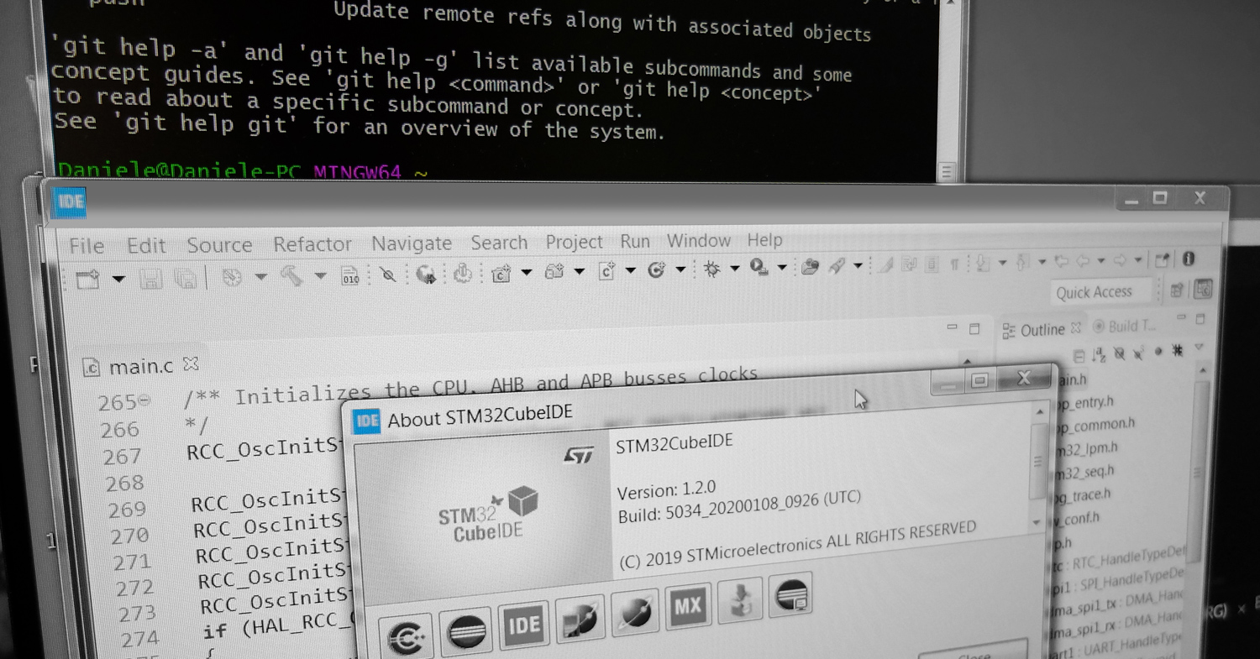Click the globe external tools icon
Viewport: 1260px width, 659px height.
coord(426,274)
